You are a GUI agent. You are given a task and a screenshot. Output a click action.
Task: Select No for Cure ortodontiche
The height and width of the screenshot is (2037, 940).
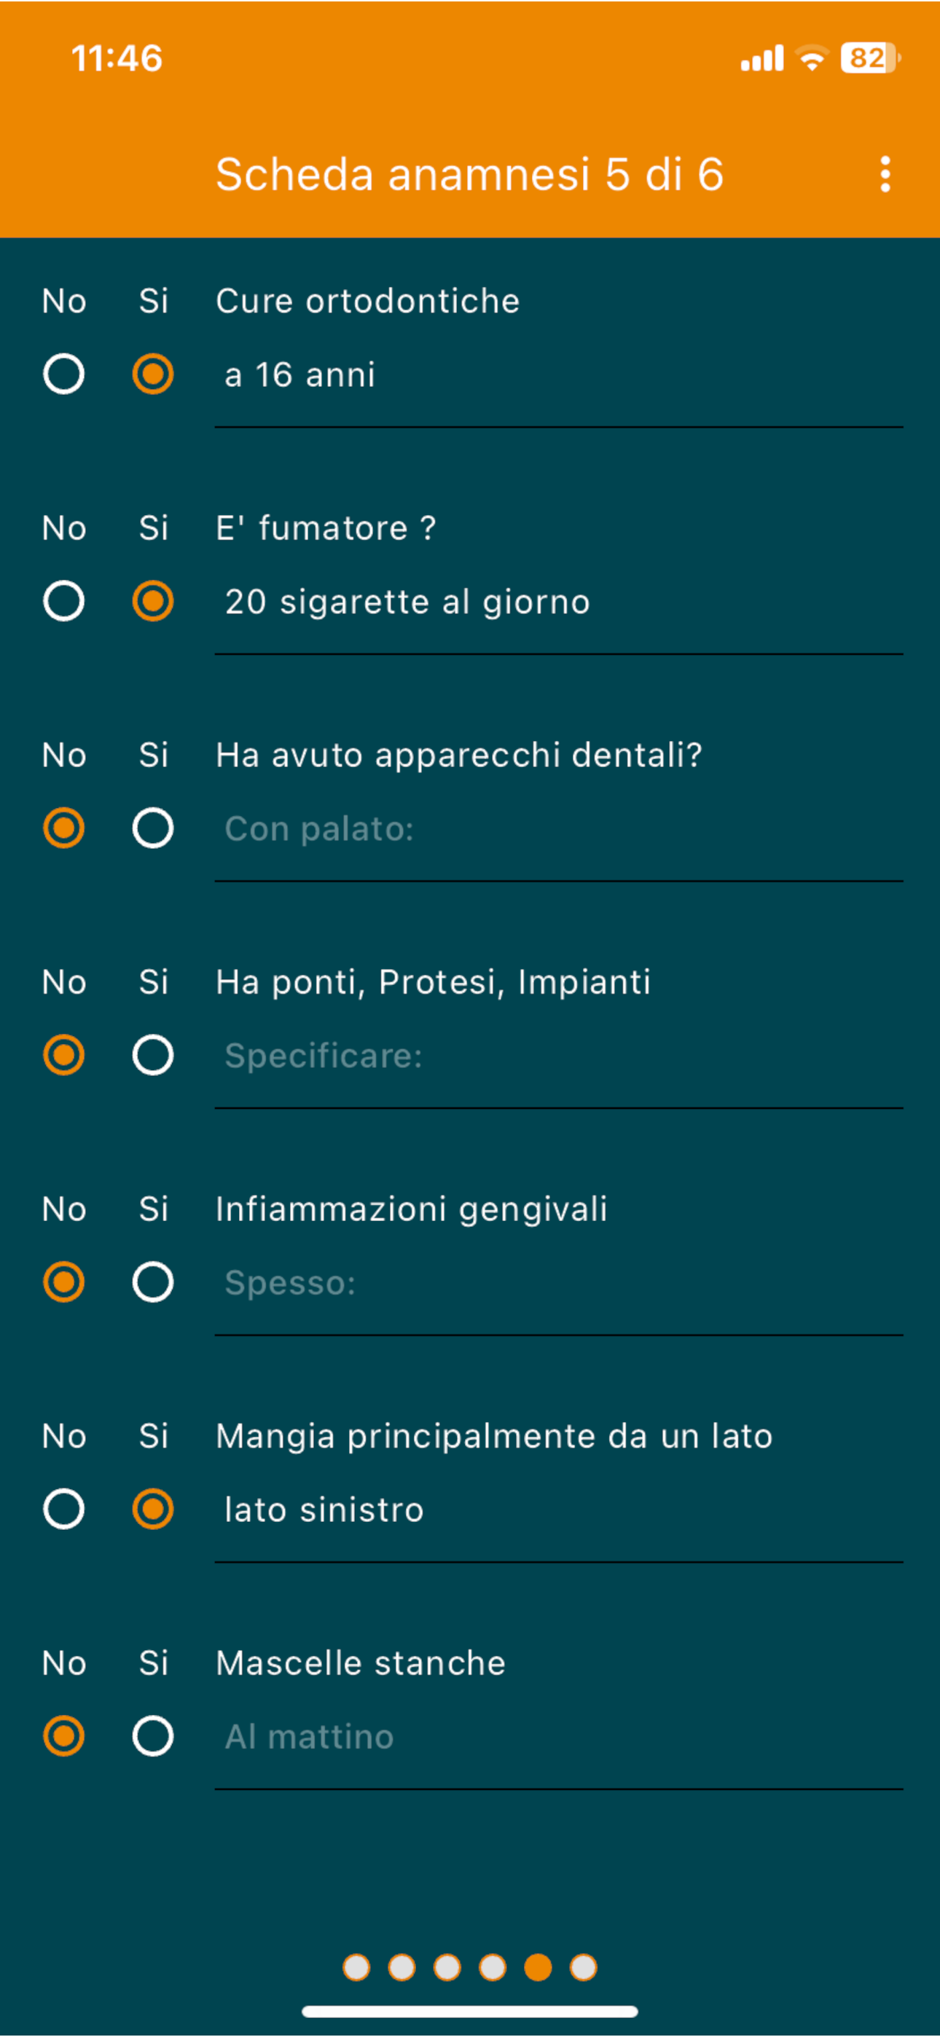coord(64,374)
